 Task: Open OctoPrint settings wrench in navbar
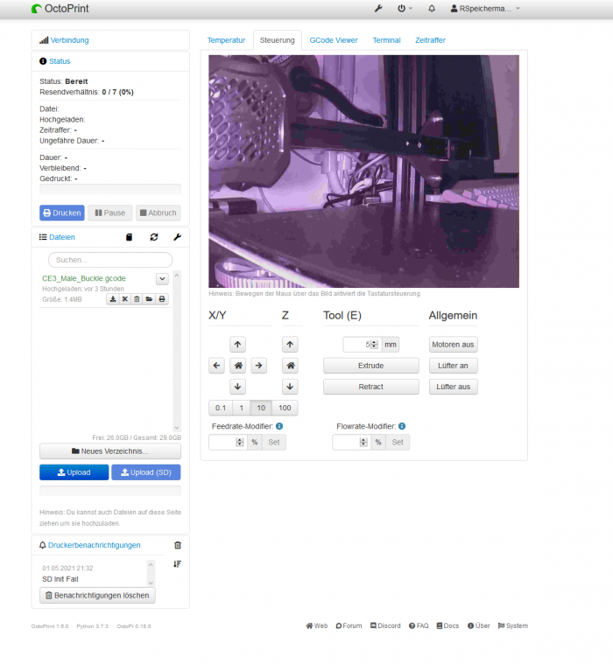pyautogui.click(x=378, y=9)
